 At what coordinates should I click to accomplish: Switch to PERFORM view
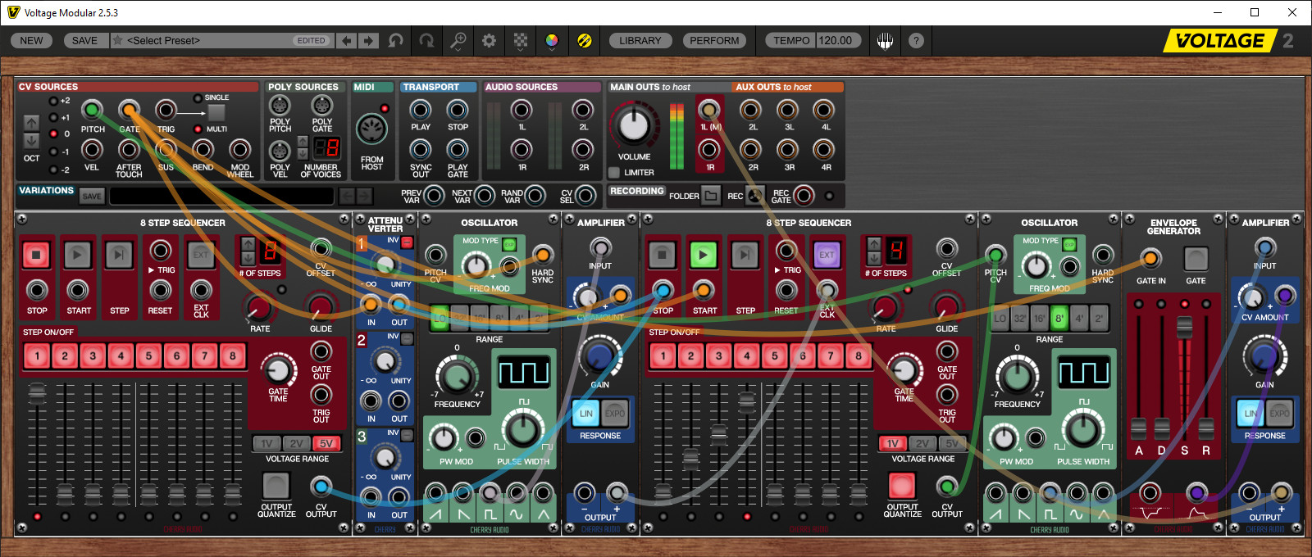714,40
